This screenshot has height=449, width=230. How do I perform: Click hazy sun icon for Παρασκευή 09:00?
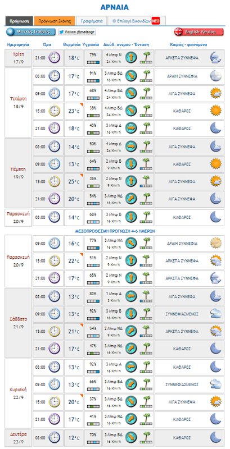coord(216,244)
